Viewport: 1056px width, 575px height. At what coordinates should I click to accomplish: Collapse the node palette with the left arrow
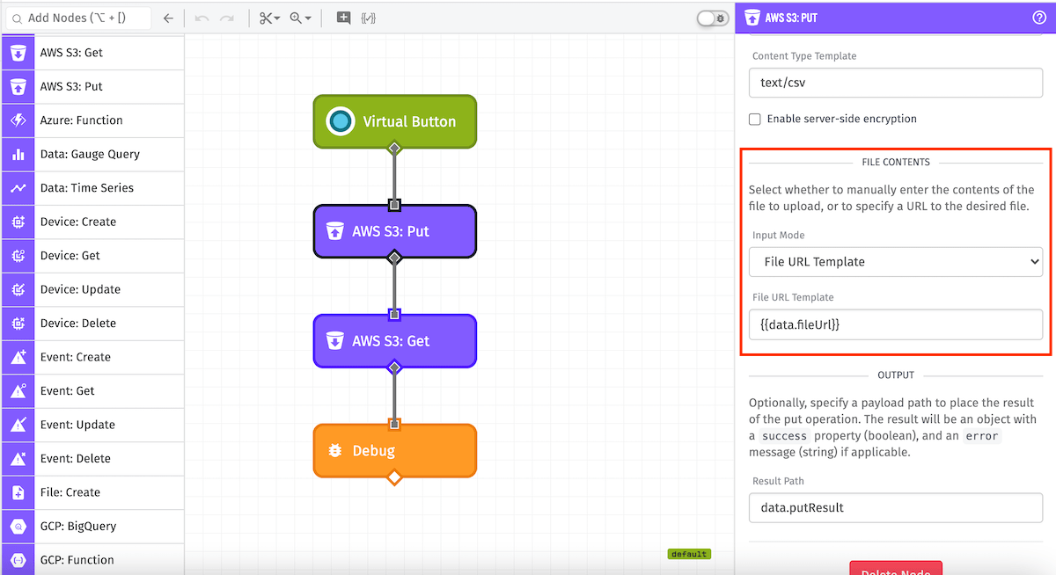point(168,18)
